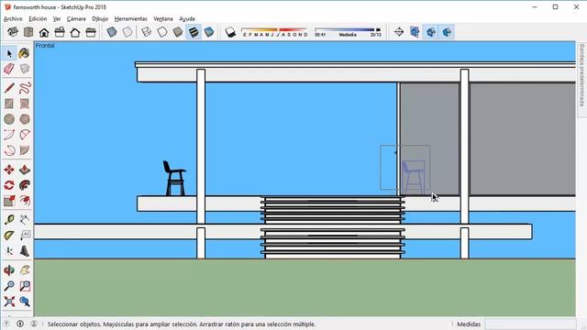Choose the pink Eraser tool
This screenshot has height=330, width=587.
coord(9,69)
